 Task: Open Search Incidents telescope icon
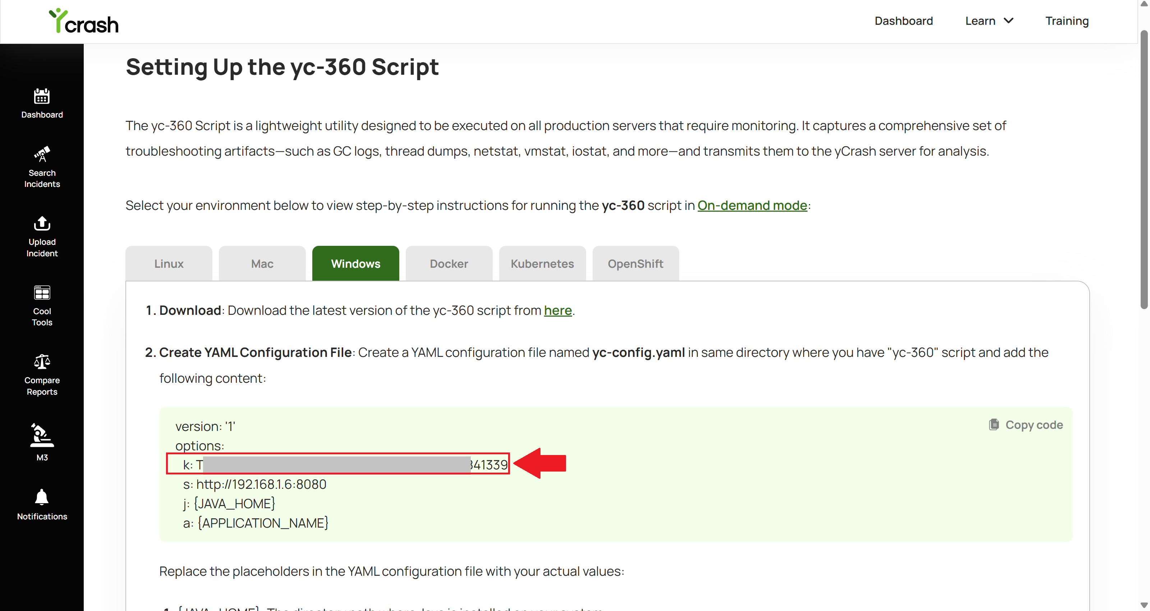[42, 154]
